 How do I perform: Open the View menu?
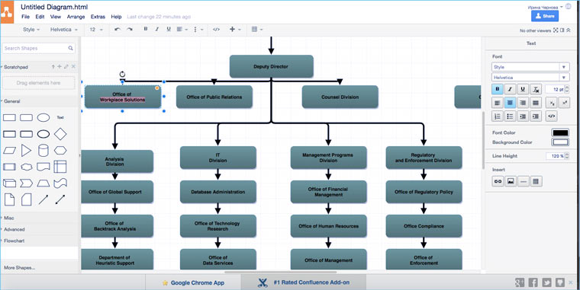pos(56,17)
